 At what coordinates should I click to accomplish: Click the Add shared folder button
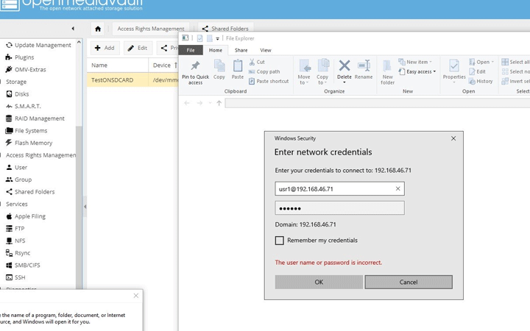click(x=105, y=48)
